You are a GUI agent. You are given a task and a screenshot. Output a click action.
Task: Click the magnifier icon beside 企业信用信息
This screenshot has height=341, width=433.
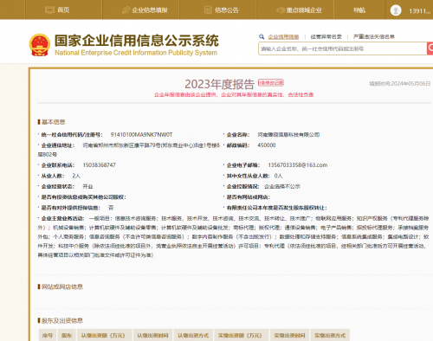click(262, 36)
